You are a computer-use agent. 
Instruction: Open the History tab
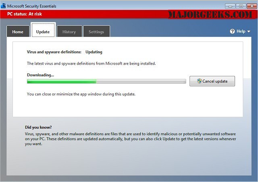(x=69, y=31)
